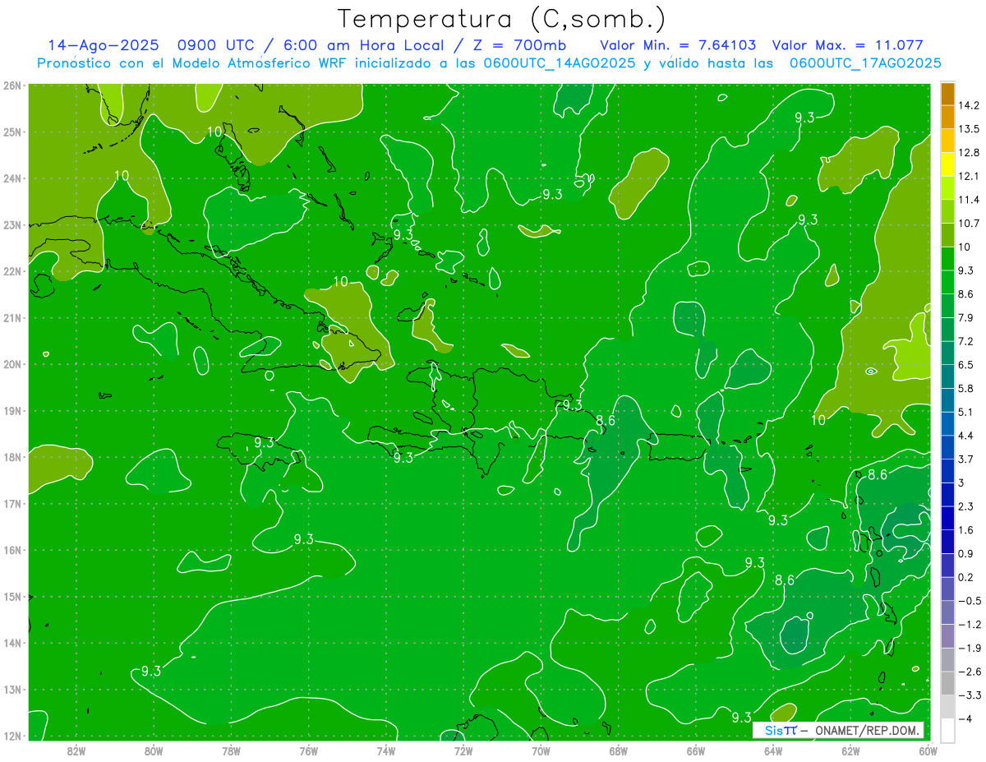Click the "15N" latitude axis label
Image resolution: width=986 pixels, height=762 pixels.
pos(12,597)
